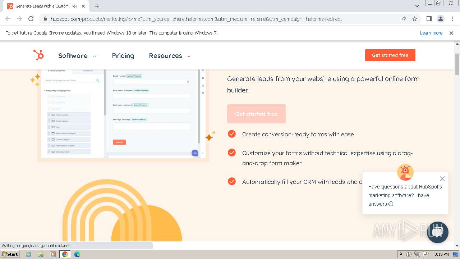Screen dimensions: 460x259
Task: Expand the Software menu
Action: pos(77,56)
